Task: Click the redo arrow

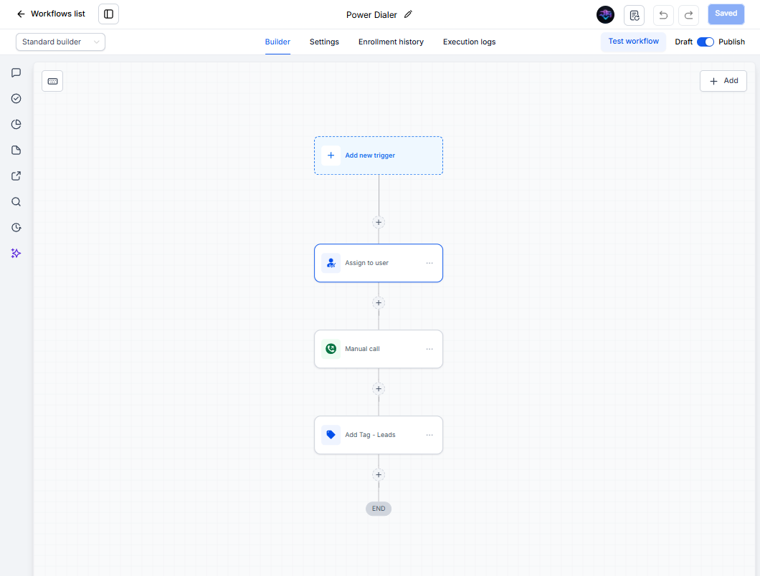Action: [x=689, y=15]
